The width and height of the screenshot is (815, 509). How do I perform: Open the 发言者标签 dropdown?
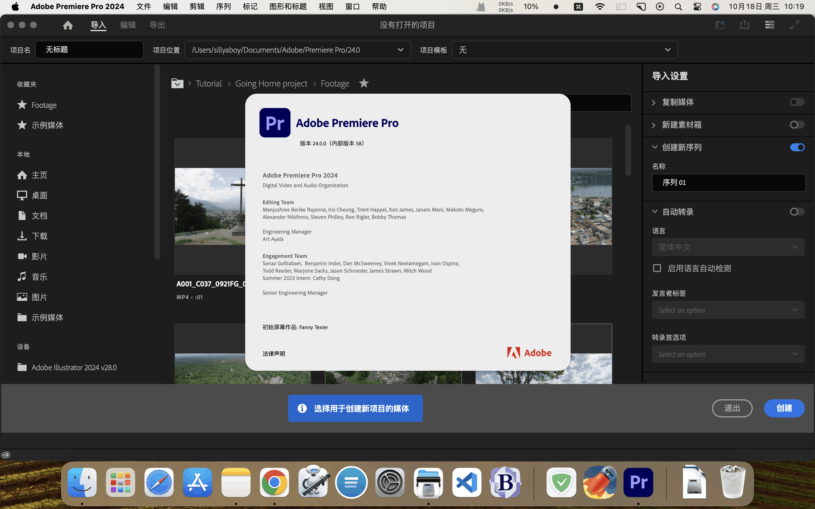pyautogui.click(x=728, y=310)
